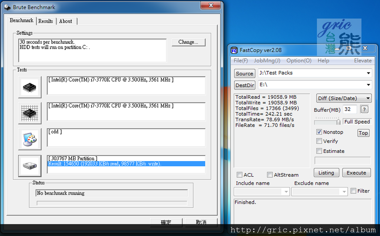This screenshot has width=380, height=236.
Task: Click the Buffer(MB) input field
Action: point(350,109)
